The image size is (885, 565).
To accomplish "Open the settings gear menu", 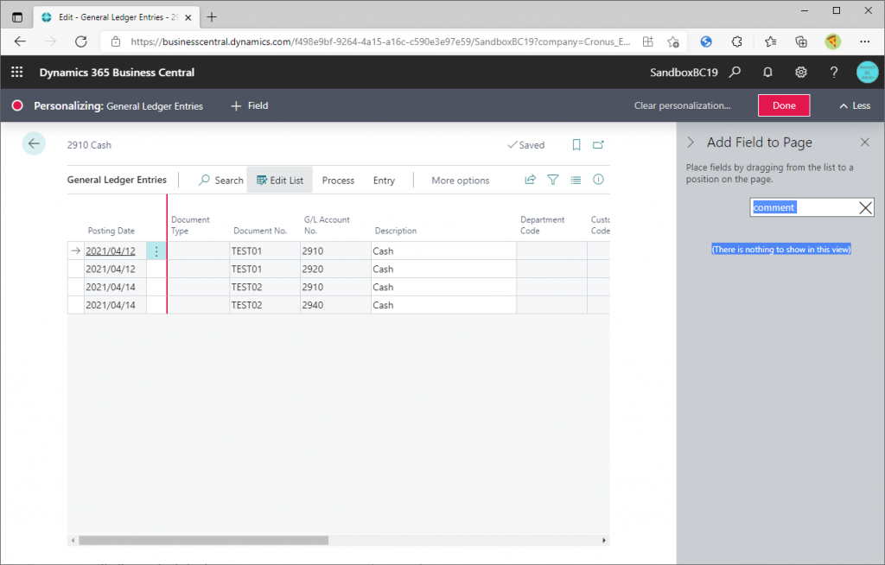I will (801, 73).
